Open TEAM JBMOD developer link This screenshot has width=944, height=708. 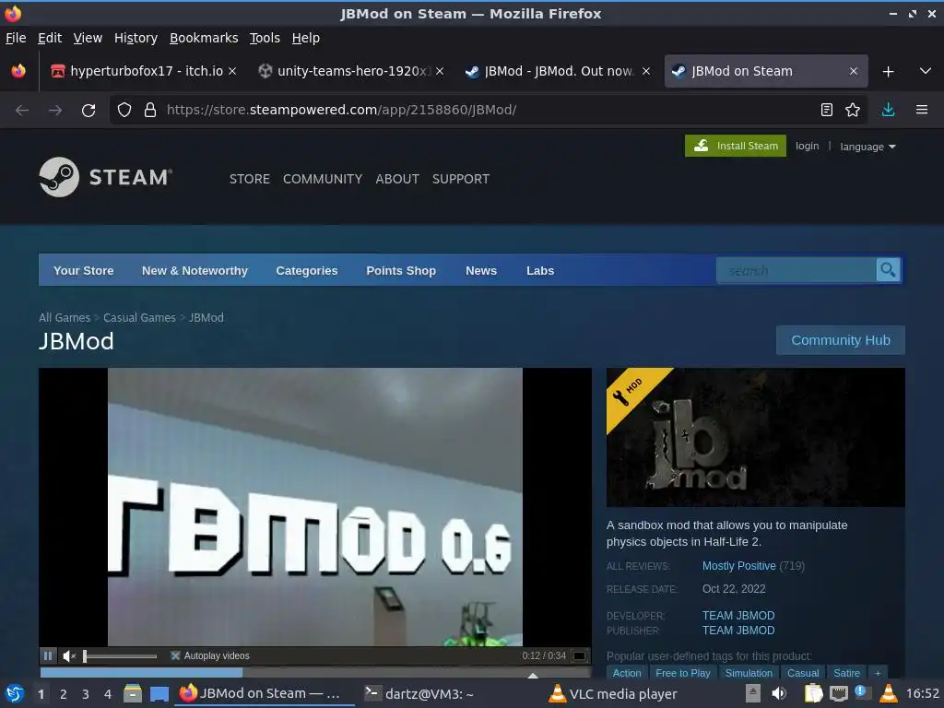point(738,615)
